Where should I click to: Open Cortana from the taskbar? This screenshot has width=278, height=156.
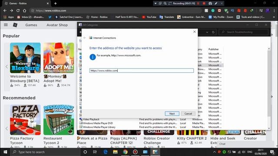point(85,152)
